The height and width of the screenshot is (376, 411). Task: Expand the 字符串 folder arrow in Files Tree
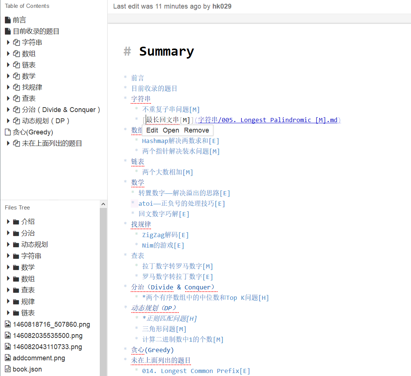click(8, 256)
